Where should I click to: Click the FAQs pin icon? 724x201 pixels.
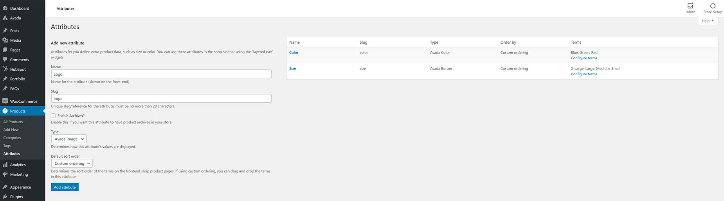[x=5, y=89]
